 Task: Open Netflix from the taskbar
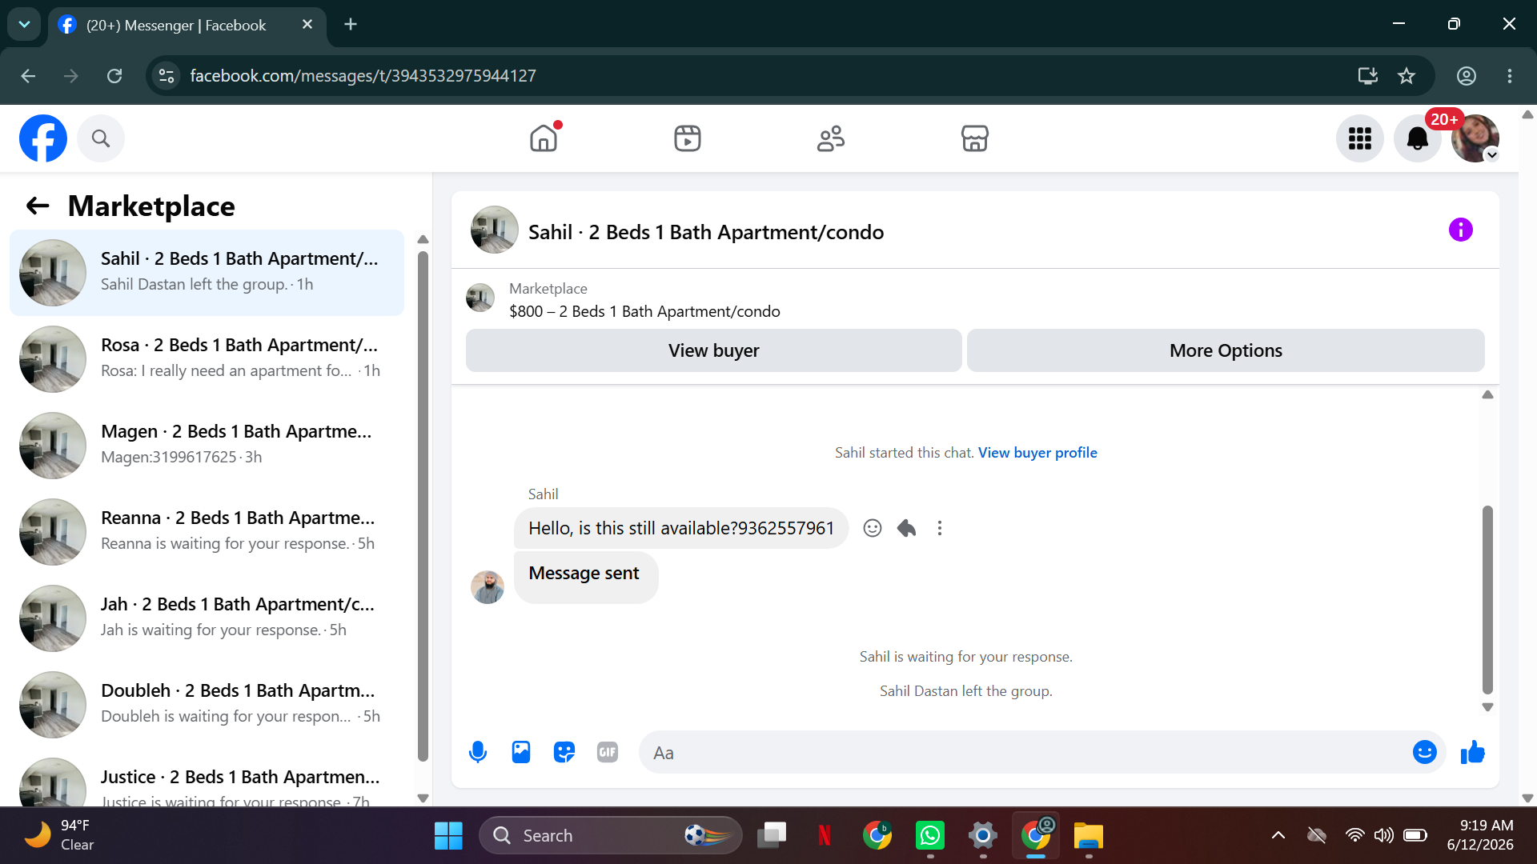point(825,836)
